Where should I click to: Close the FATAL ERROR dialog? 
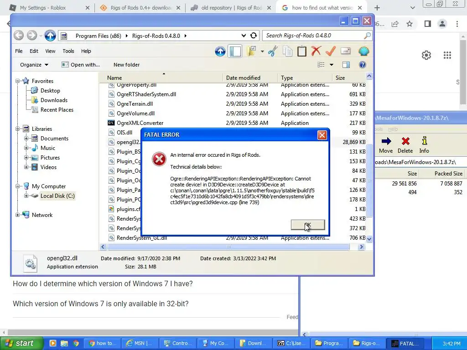(322, 135)
